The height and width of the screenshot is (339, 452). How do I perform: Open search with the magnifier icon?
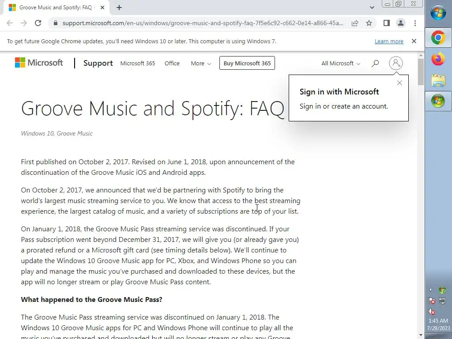[375, 63]
